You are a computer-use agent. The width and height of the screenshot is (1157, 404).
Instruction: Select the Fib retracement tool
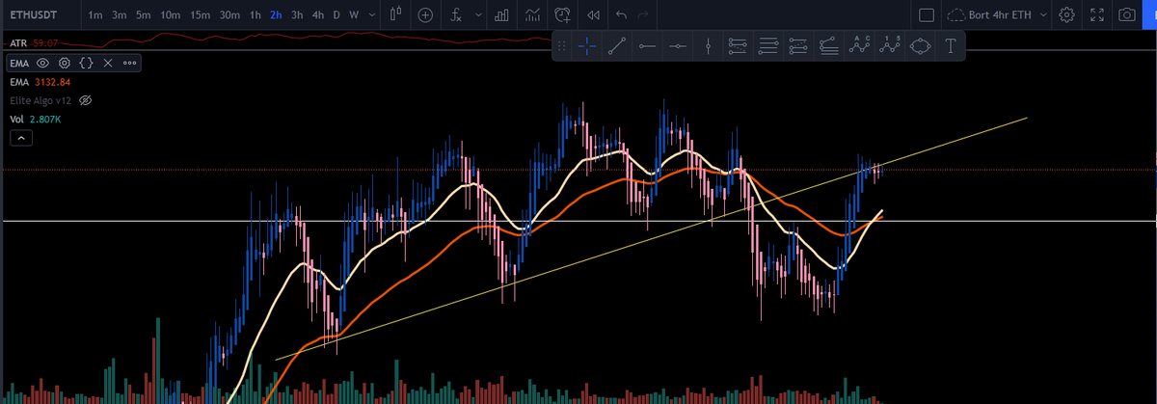click(x=739, y=45)
